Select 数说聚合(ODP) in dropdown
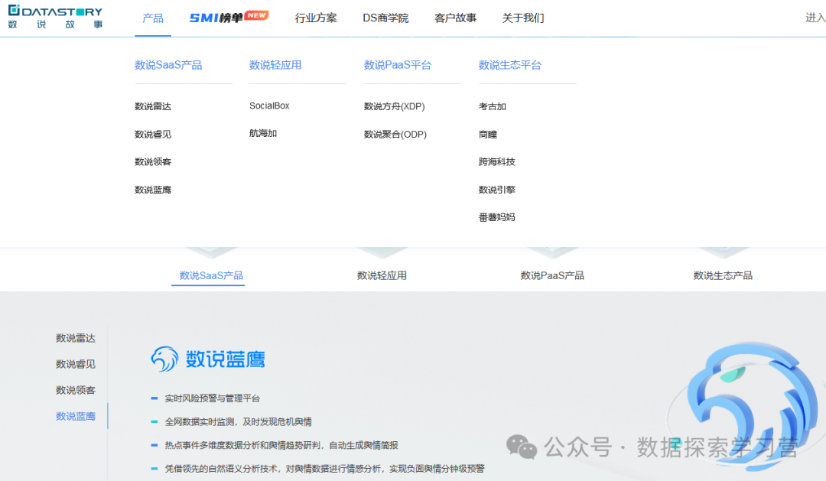This screenshot has height=481, width=826. coord(395,134)
